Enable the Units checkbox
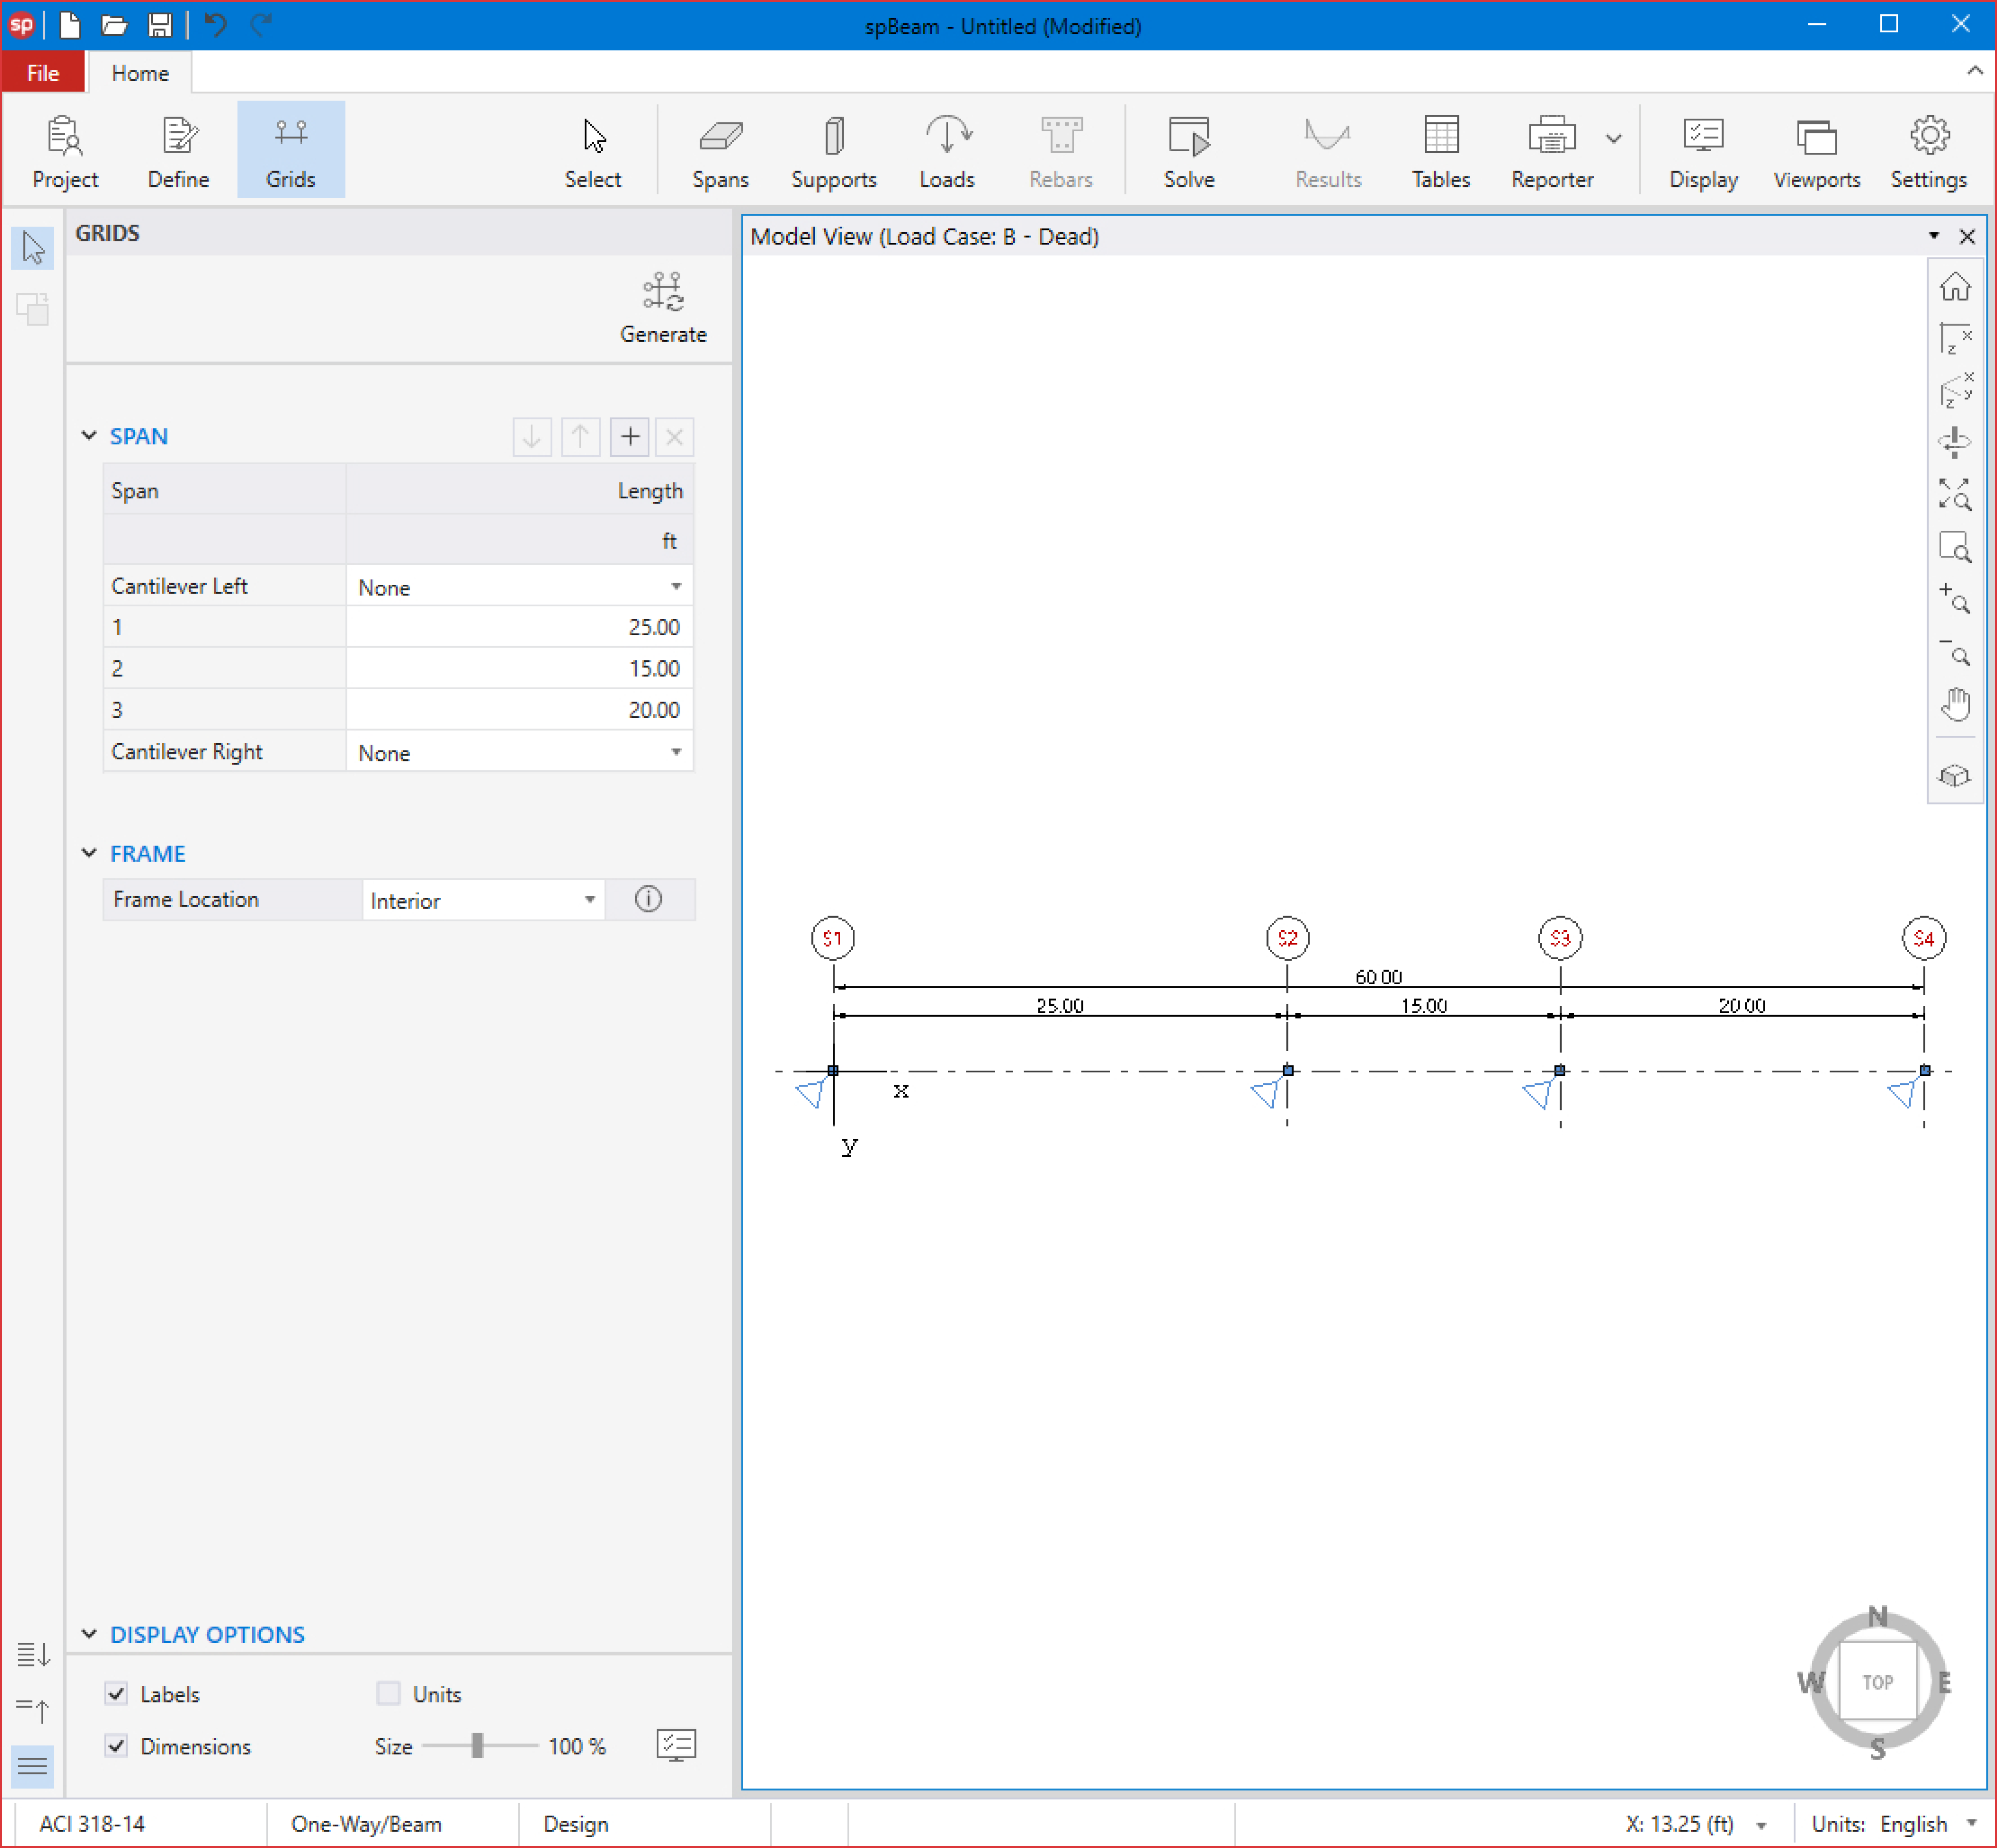Viewport: 1997px width, 1848px height. pyautogui.click(x=389, y=1693)
